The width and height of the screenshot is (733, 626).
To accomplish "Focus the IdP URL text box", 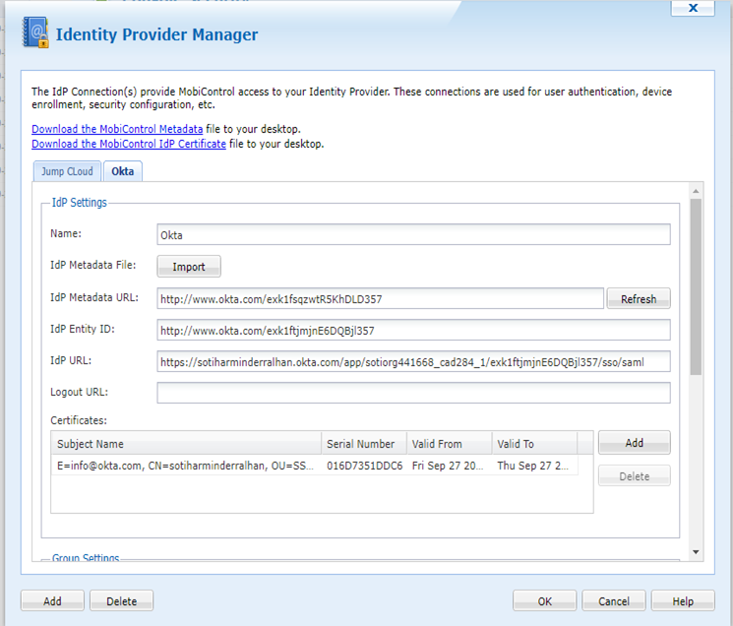I will click(413, 362).
